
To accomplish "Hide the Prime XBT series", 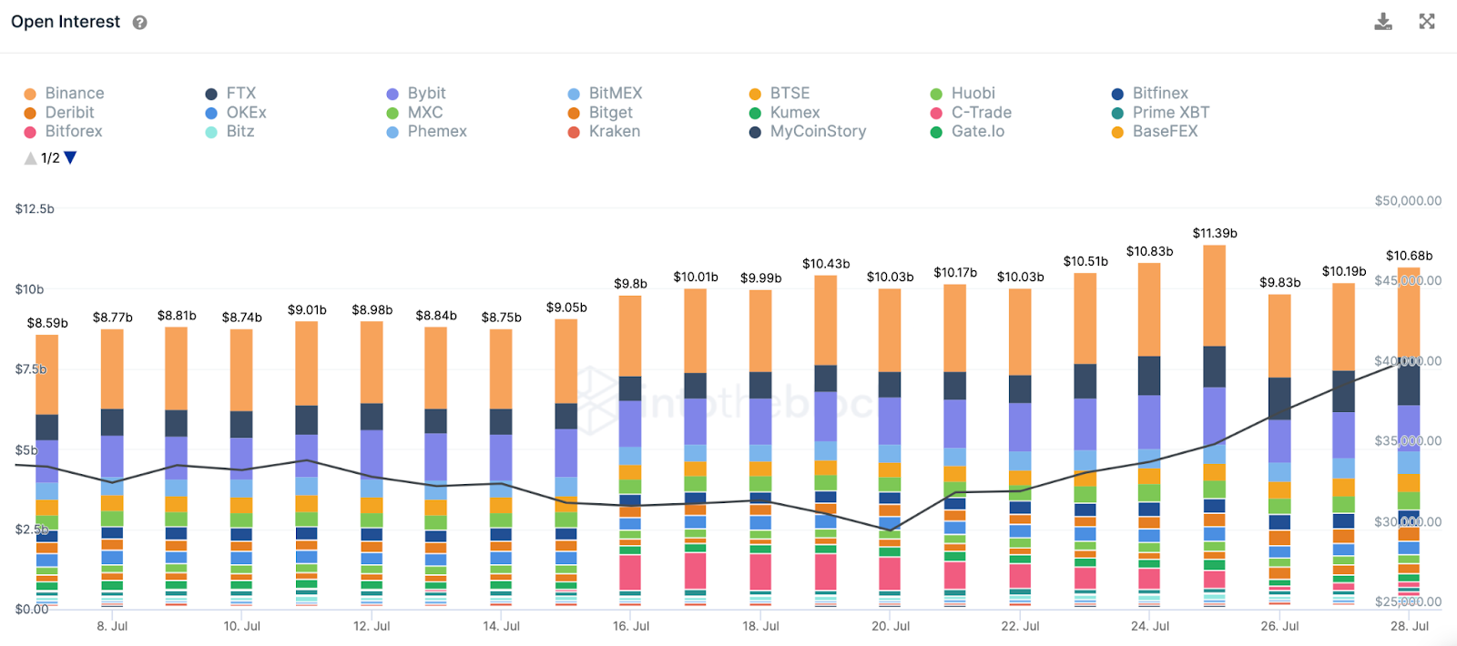I will (1161, 112).
